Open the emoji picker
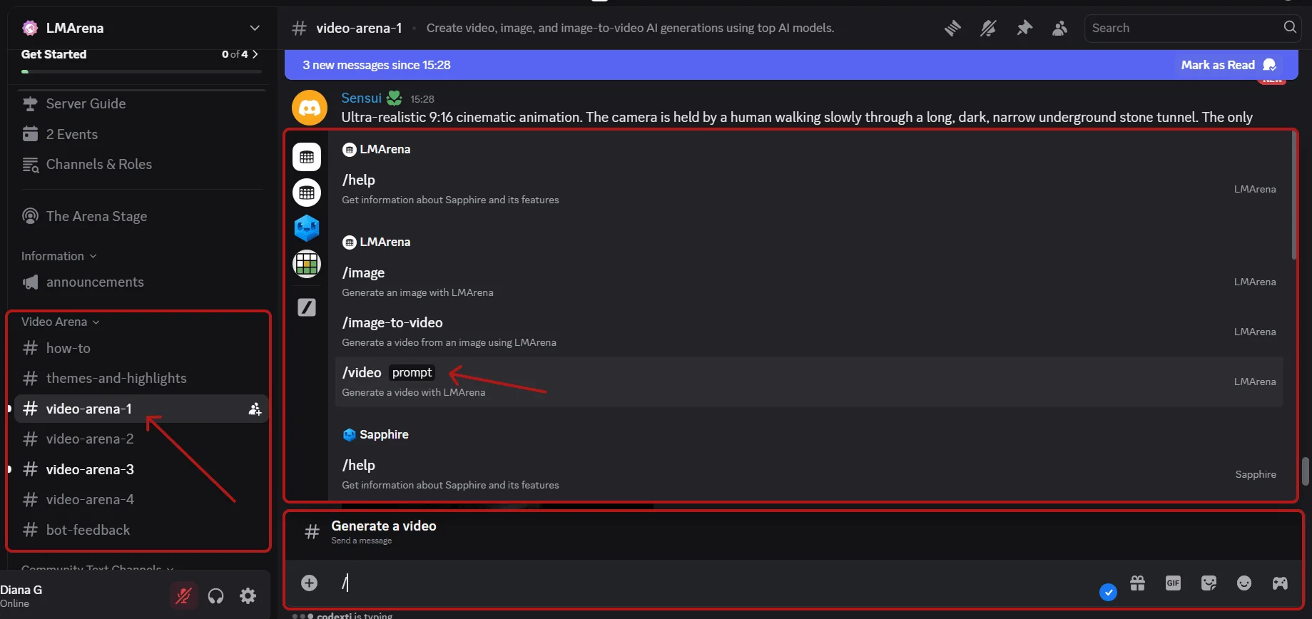Image resolution: width=1312 pixels, height=619 pixels. coord(1244,583)
